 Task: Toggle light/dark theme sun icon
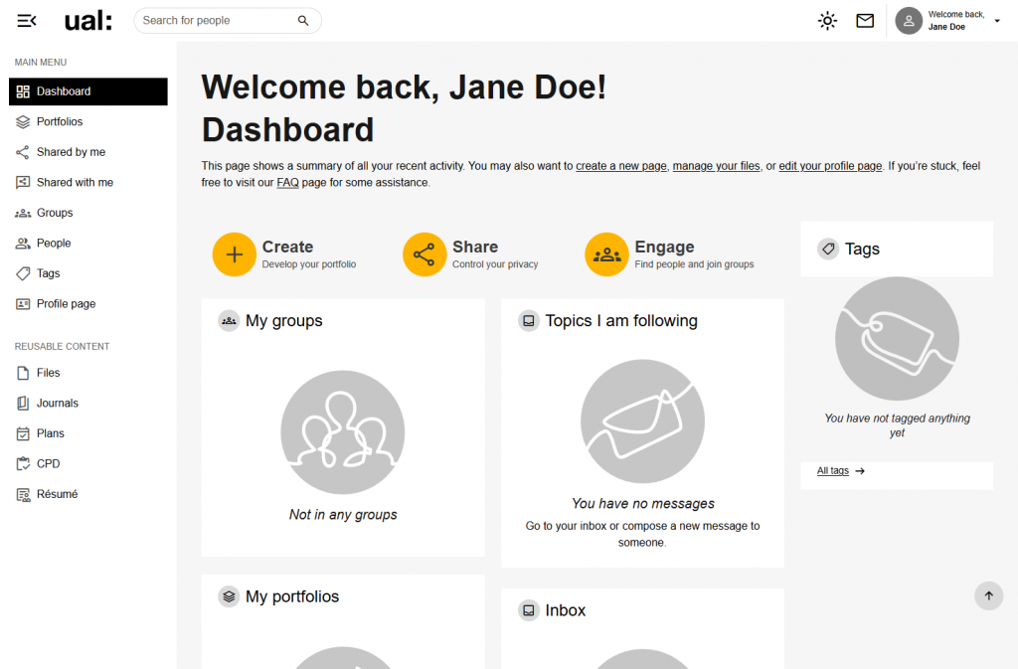pyautogui.click(x=827, y=21)
